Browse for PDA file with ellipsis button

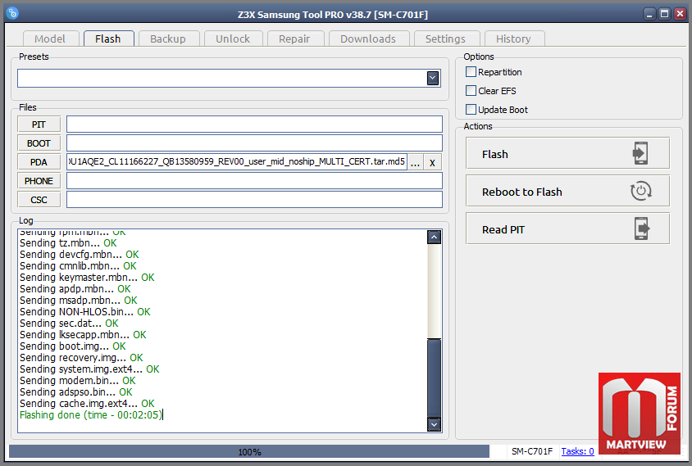pos(416,162)
